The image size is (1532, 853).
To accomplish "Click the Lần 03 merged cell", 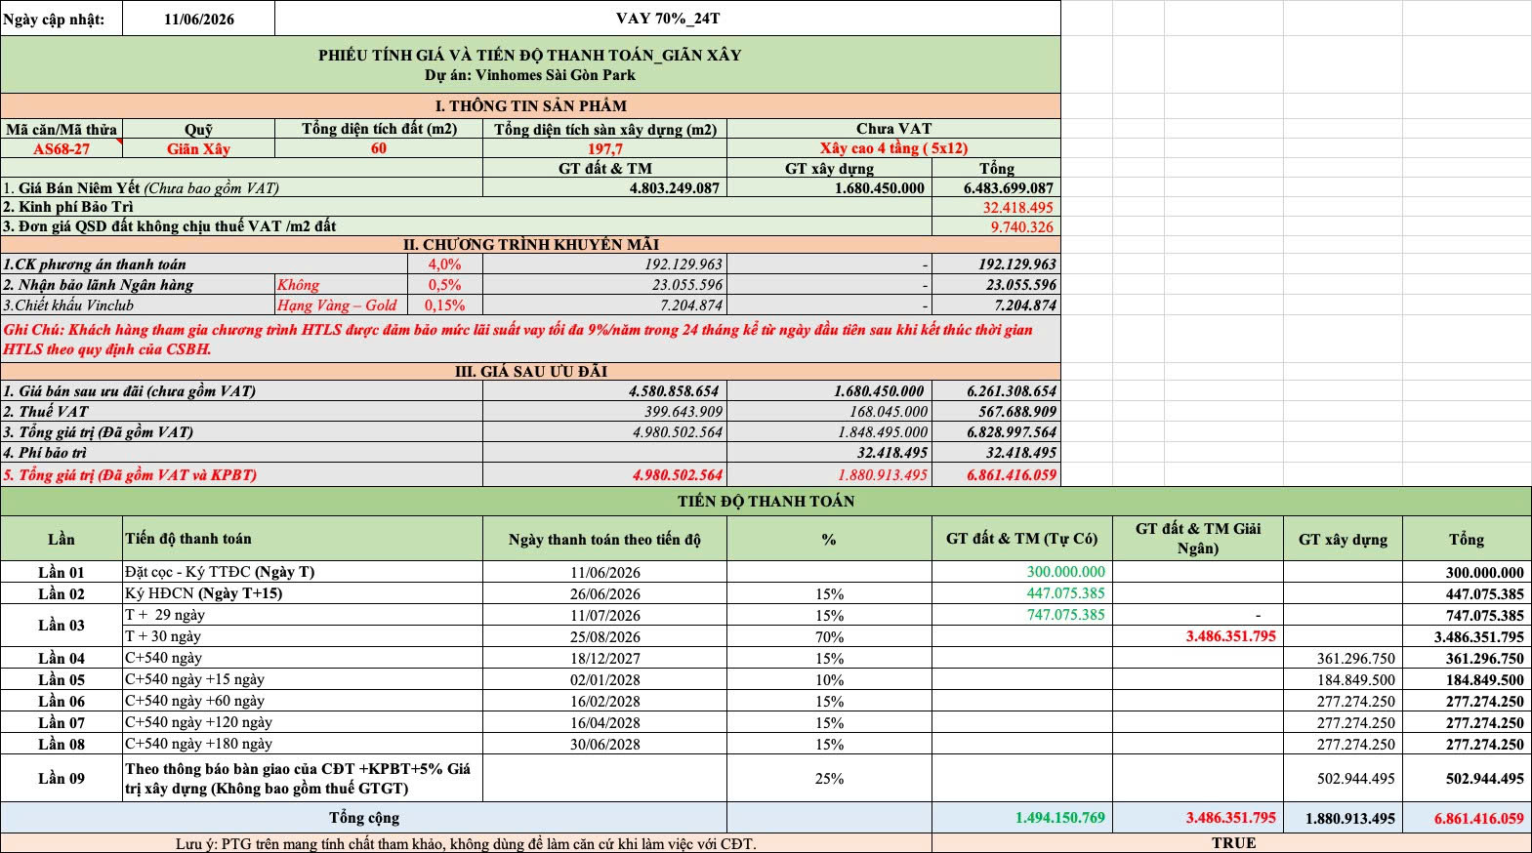I will 62,626.
